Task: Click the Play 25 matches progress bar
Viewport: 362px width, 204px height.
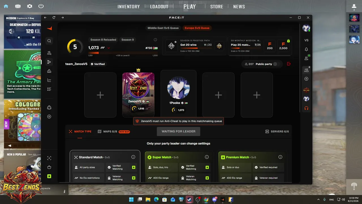Action: 246,48
